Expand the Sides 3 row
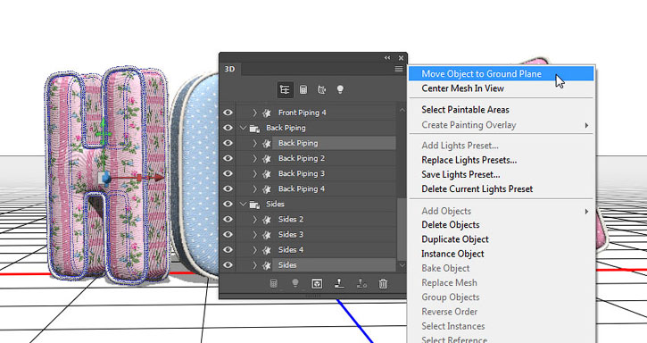 (254, 234)
